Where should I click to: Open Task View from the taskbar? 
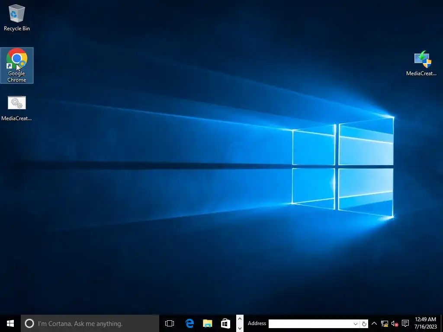(170, 323)
